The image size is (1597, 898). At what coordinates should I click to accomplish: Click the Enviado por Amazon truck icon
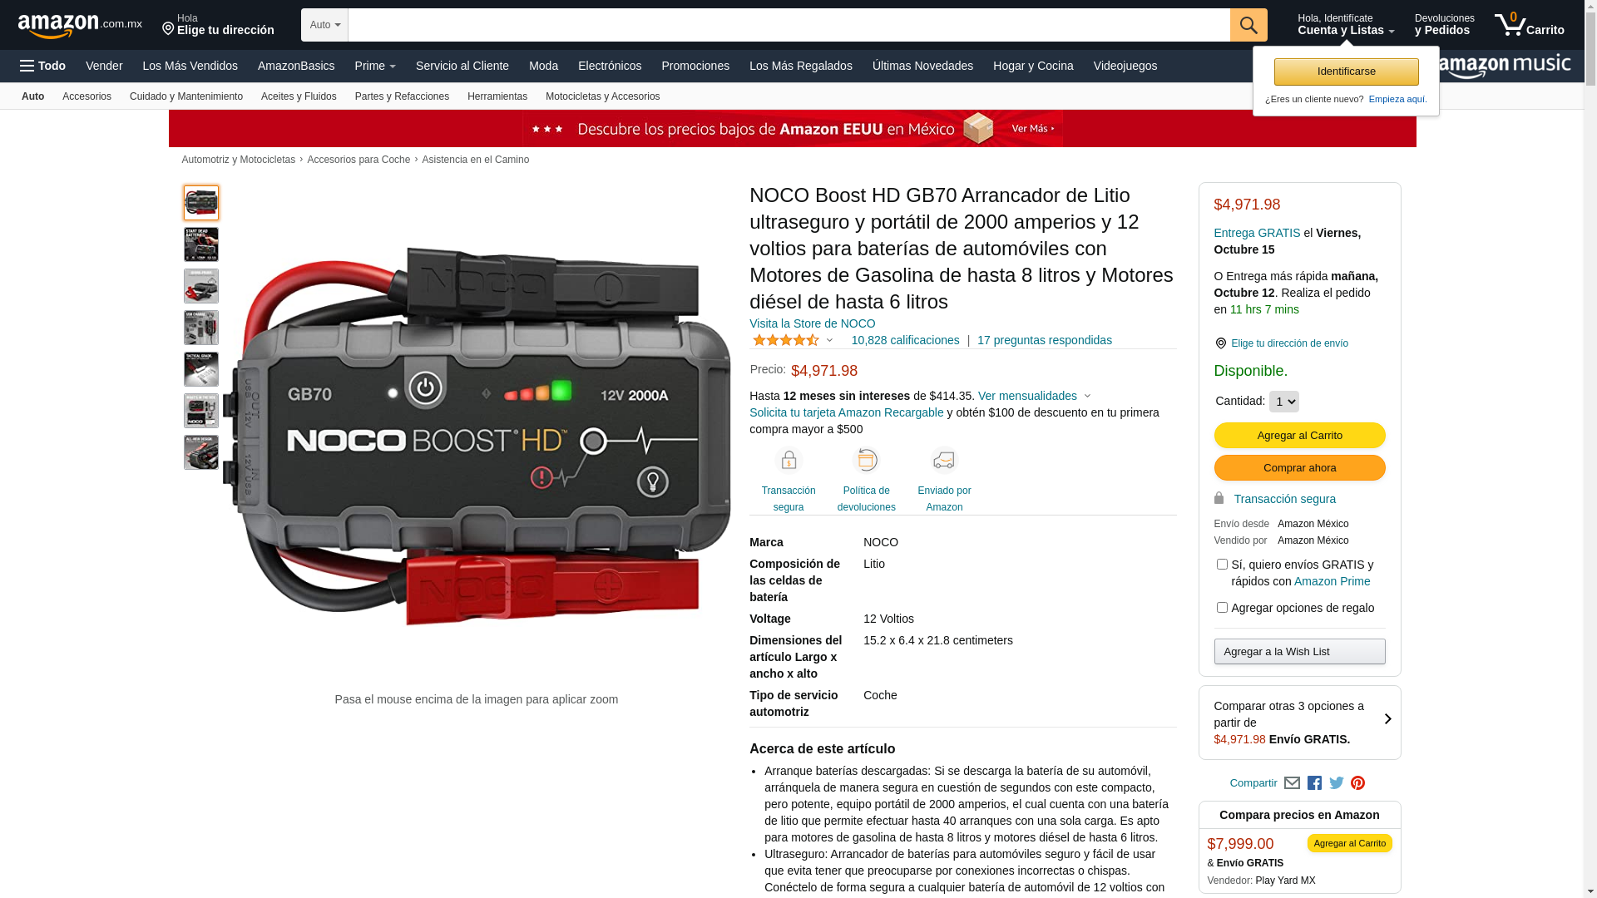tap(944, 460)
